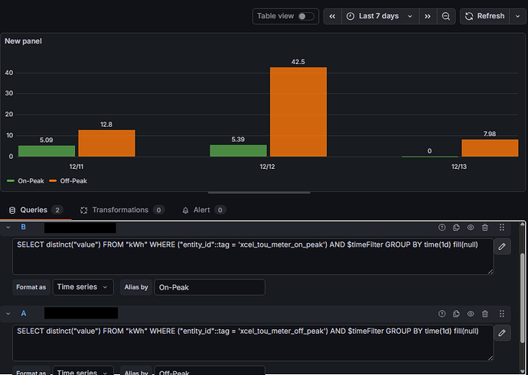Viewport: 528px width, 375px height.
Task: Open Format as Time series dropdown for query B
Action: [83, 287]
